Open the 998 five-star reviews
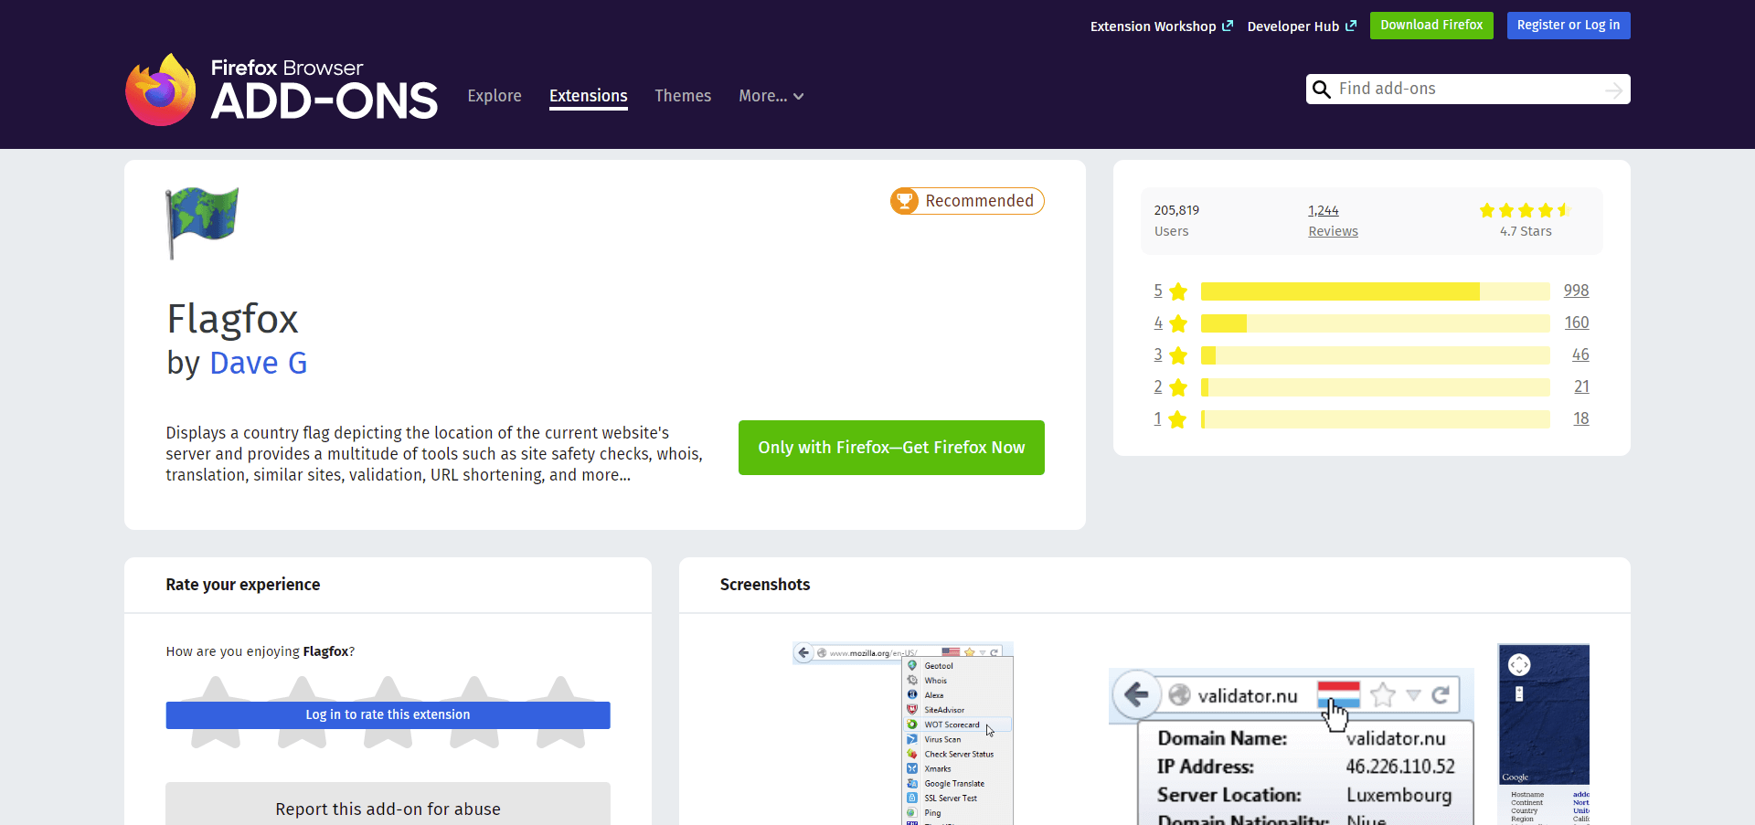Screen dimensions: 1755x825 1576,291
